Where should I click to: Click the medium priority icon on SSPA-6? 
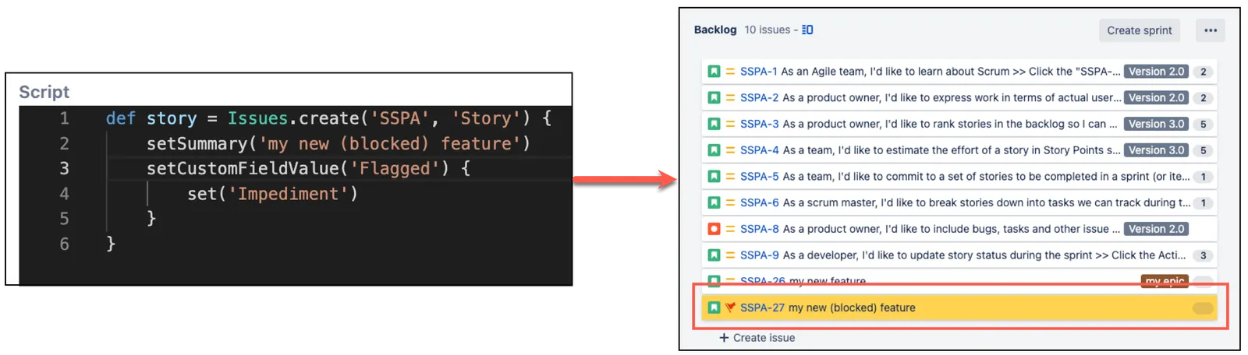[x=730, y=202]
